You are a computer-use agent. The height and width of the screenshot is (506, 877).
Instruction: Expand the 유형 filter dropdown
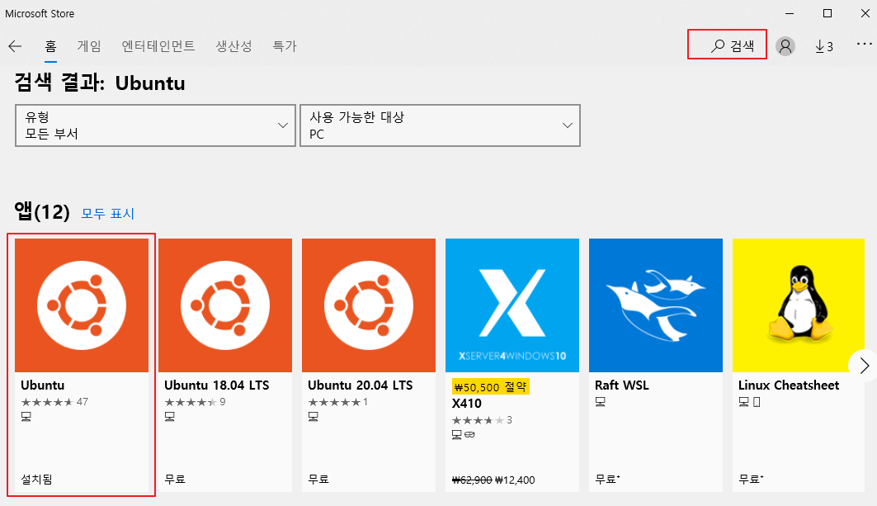155,125
